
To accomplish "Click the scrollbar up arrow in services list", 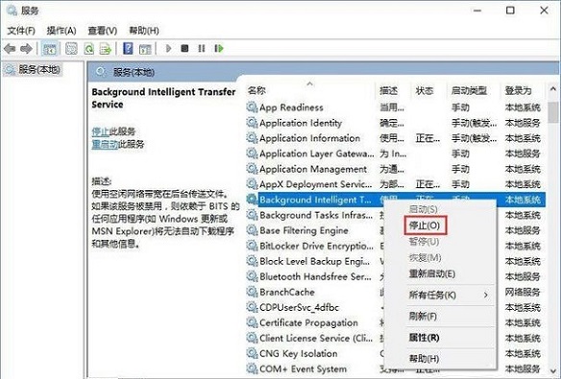I will (x=552, y=89).
